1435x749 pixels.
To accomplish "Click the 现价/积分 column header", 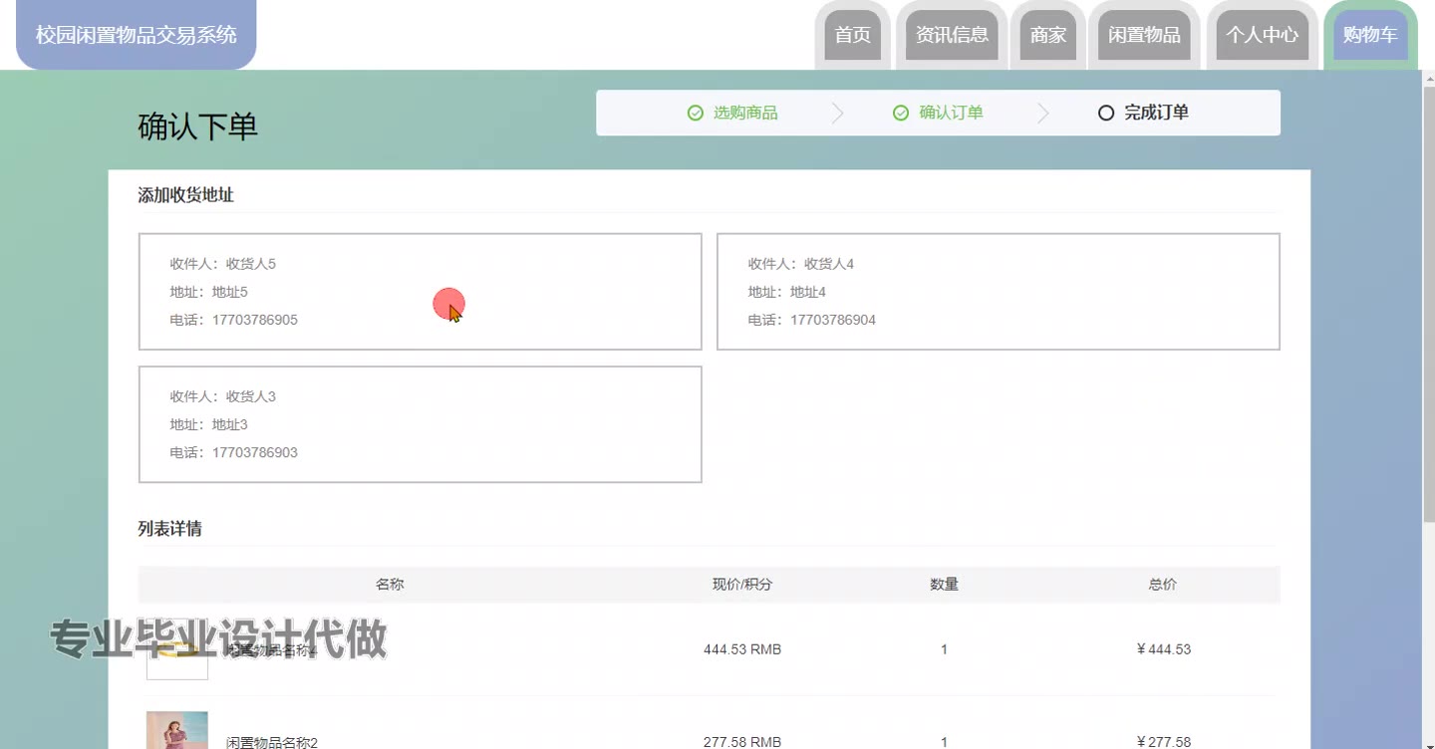I will click(742, 585).
